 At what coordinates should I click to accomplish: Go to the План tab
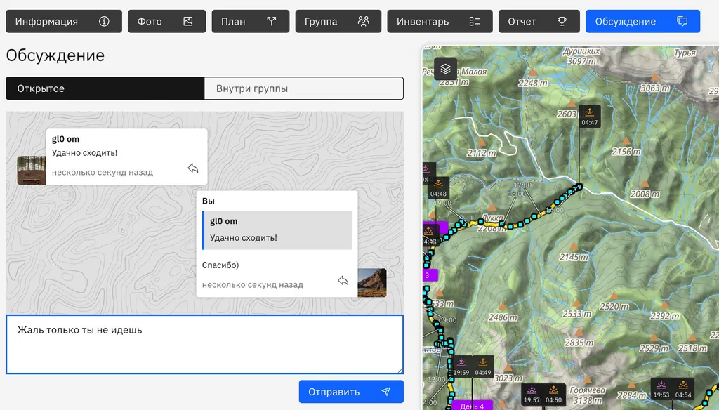250,21
